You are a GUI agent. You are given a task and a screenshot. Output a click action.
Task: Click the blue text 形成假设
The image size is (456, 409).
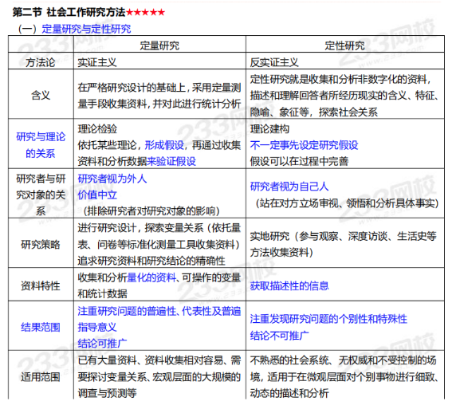(x=164, y=145)
